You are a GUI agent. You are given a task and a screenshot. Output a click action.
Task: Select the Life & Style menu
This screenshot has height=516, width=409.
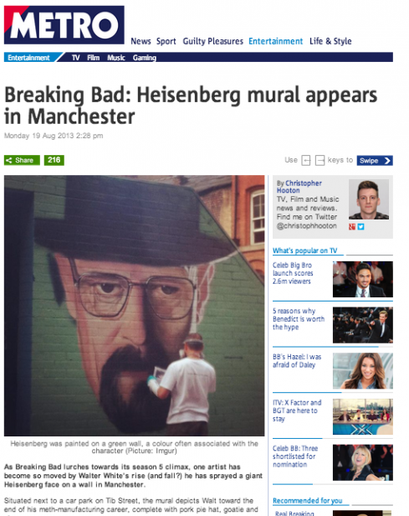330,41
